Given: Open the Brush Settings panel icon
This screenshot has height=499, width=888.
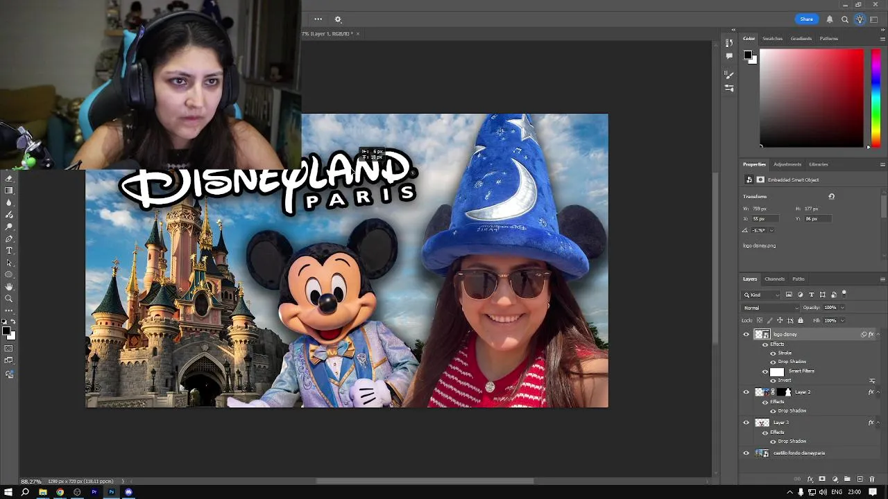Looking at the screenshot, I should [x=729, y=75].
